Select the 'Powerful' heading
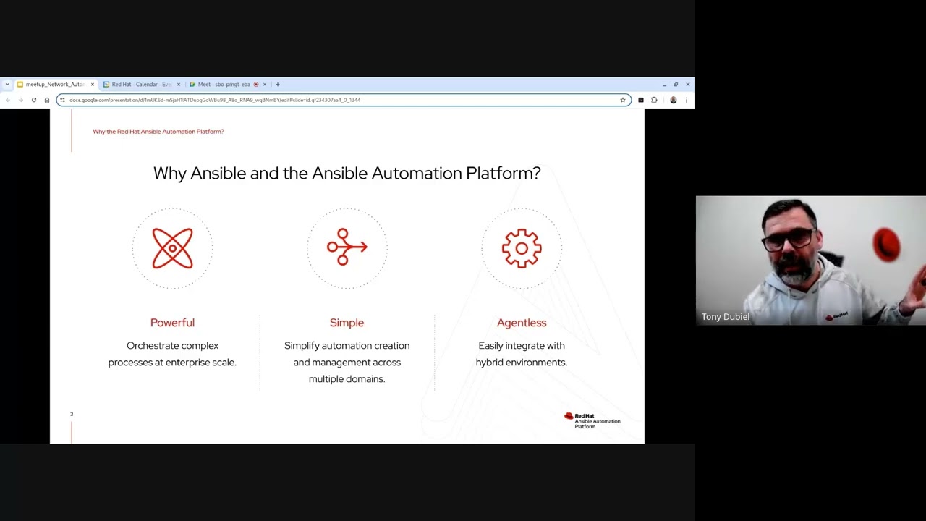The height and width of the screenshot is (521, 926). click(172, 323)
